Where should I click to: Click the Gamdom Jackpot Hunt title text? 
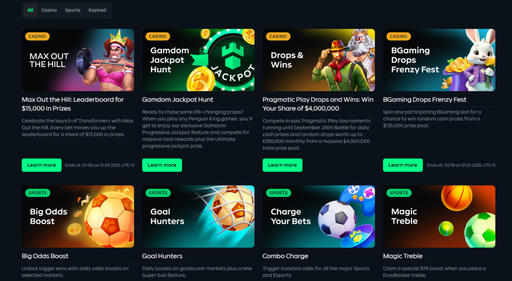177,99
